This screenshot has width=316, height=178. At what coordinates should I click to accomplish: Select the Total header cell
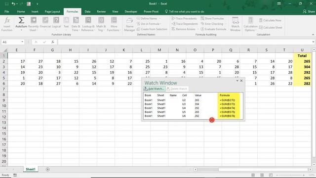302,56
